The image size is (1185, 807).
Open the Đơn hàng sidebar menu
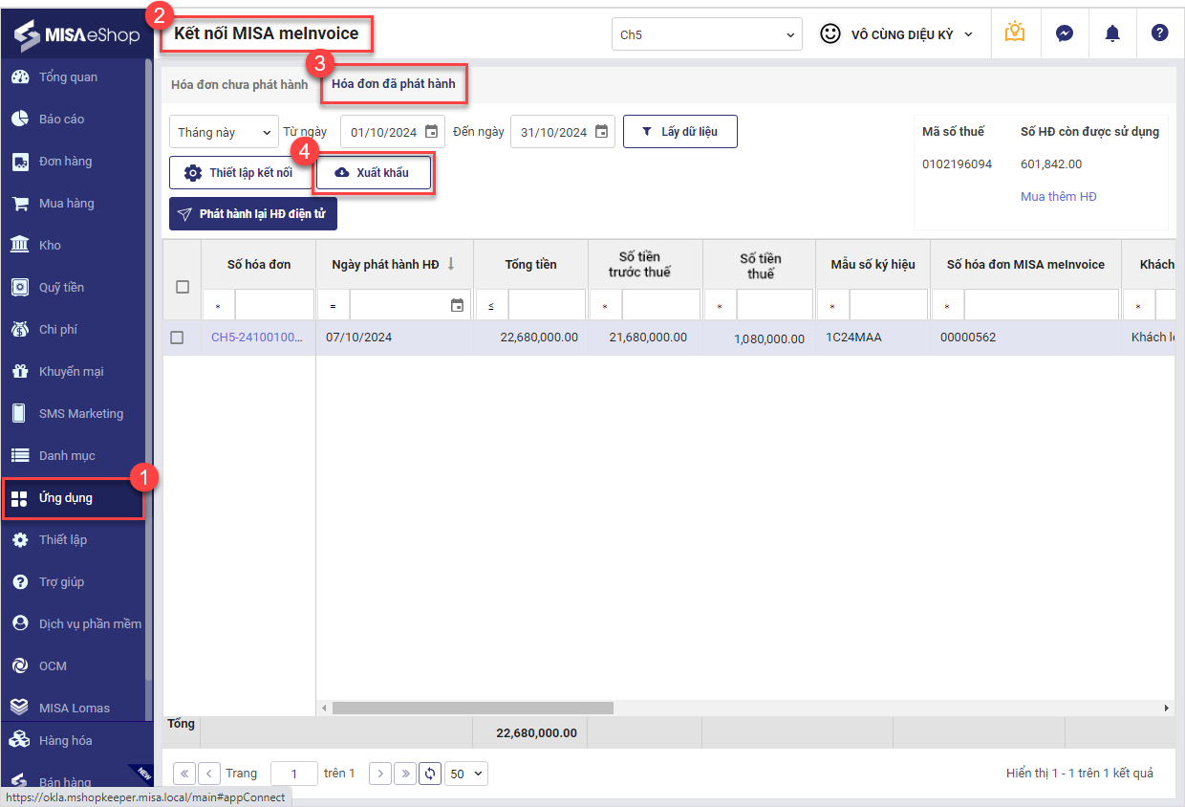73,162
